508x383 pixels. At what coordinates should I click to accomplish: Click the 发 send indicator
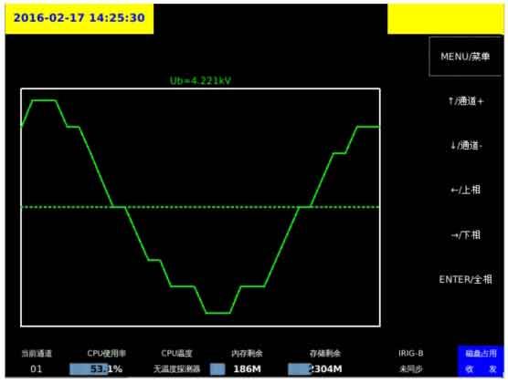click(x=492, y=369)
